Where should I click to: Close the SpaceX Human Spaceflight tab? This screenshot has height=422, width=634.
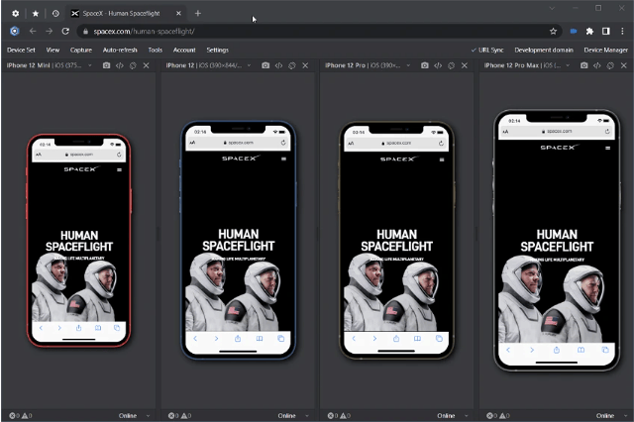pyautogui.click(x=178, y=13)
